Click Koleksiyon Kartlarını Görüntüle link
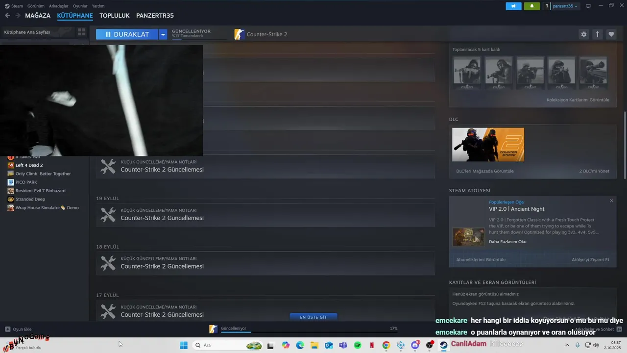The height and width of the screenshot is (353, 627). (x=578, y=100)
